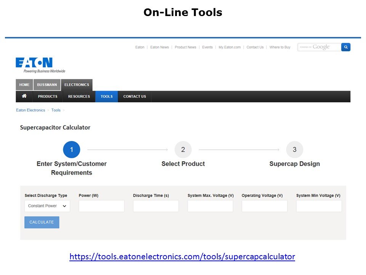Select step 1 circle in the wizard
Image resolution: width=366 pixels, height=275 pixels.
coord(72,150)
